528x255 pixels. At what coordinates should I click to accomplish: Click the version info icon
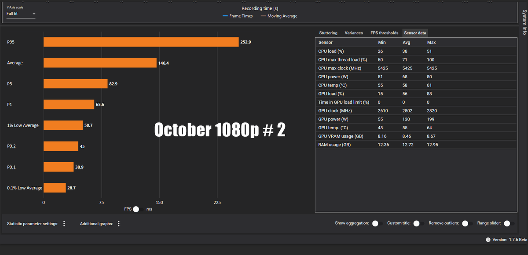pos(488,240)
